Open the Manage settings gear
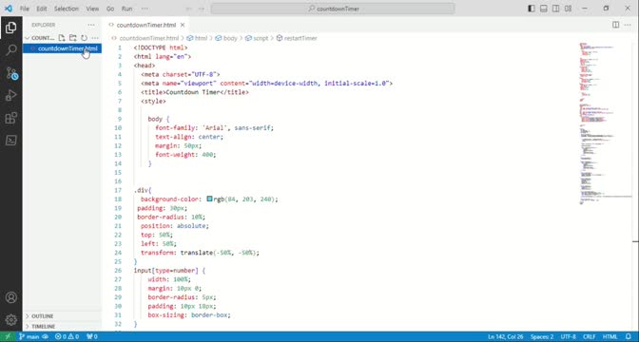Screen dimensions: 639x342 (11, 319)
